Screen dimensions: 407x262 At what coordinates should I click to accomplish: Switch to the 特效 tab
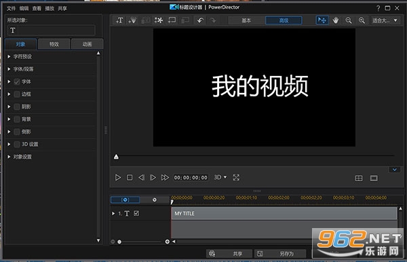pos(54,44)
